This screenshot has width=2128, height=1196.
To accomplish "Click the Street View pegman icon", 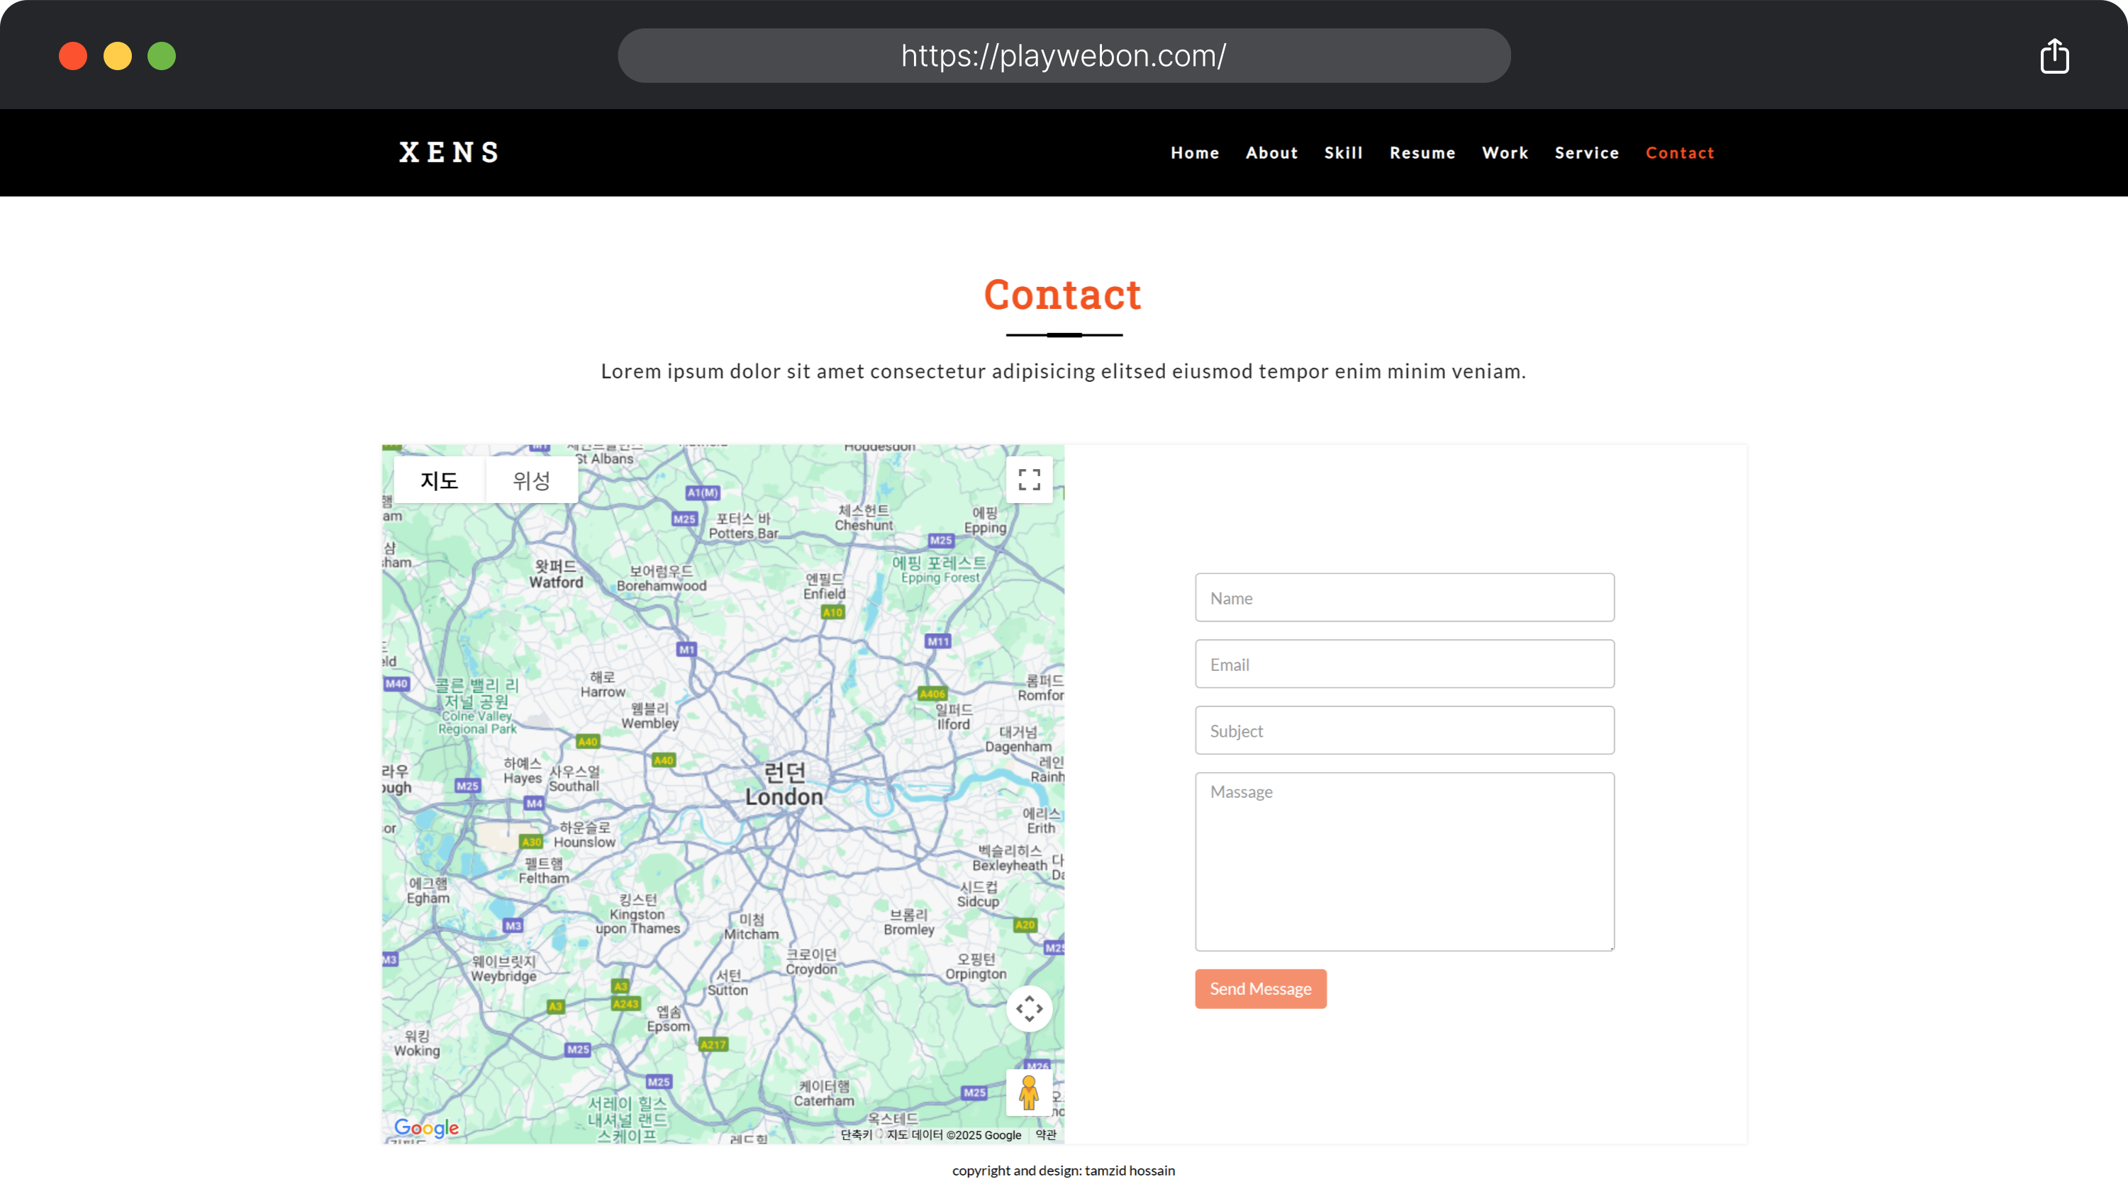I will (1030, 1092).
